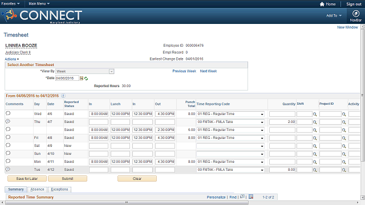This screenshot has width=365, height=205.
Task: Open the Favorites menu
Action: [10, 4]
